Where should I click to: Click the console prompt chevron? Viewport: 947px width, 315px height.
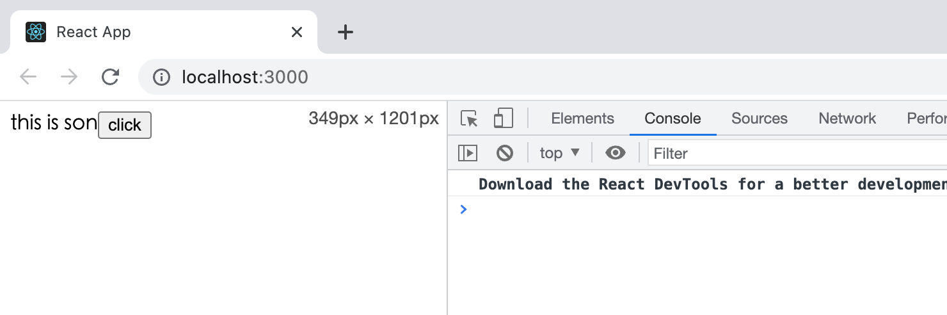click(x=464, y=209)
